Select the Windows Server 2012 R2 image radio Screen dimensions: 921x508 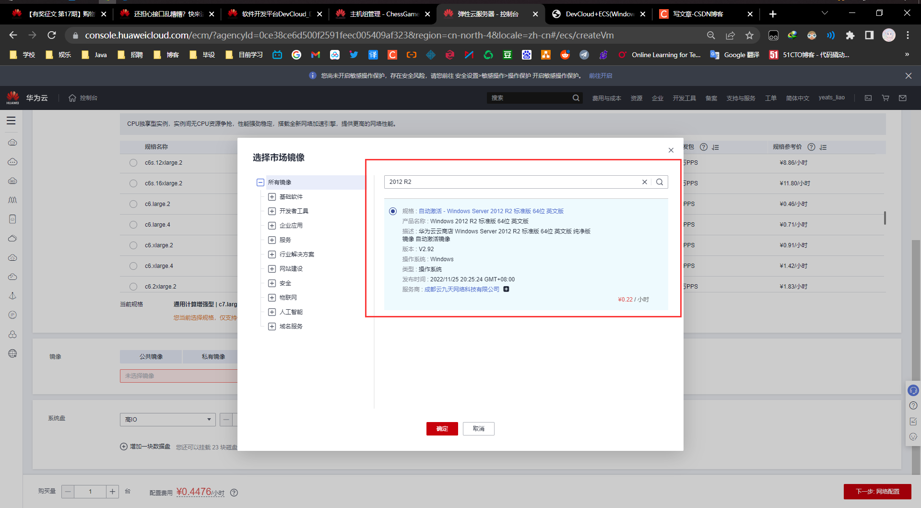(393, 211)
